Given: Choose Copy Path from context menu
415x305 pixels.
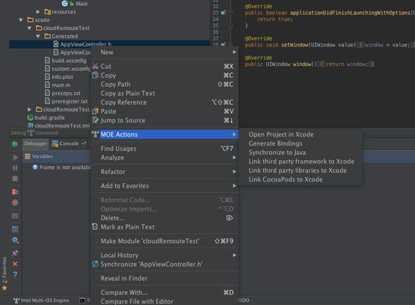Looking at the screenshot, I should point(165,84).
